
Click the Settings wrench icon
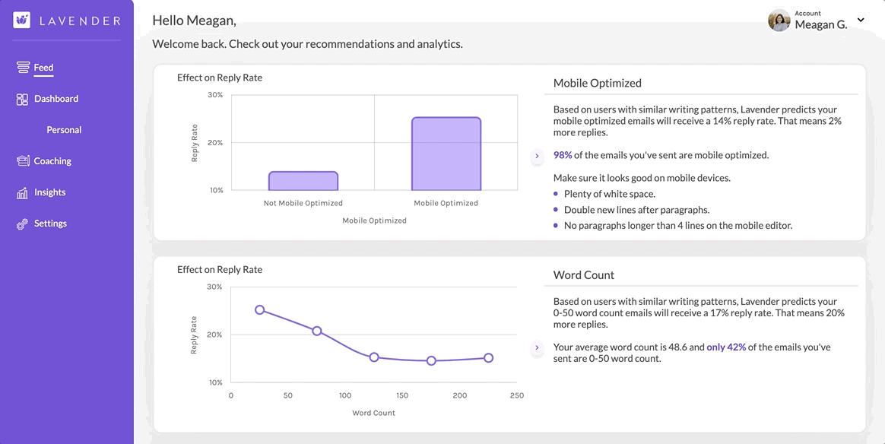[21, 223]
